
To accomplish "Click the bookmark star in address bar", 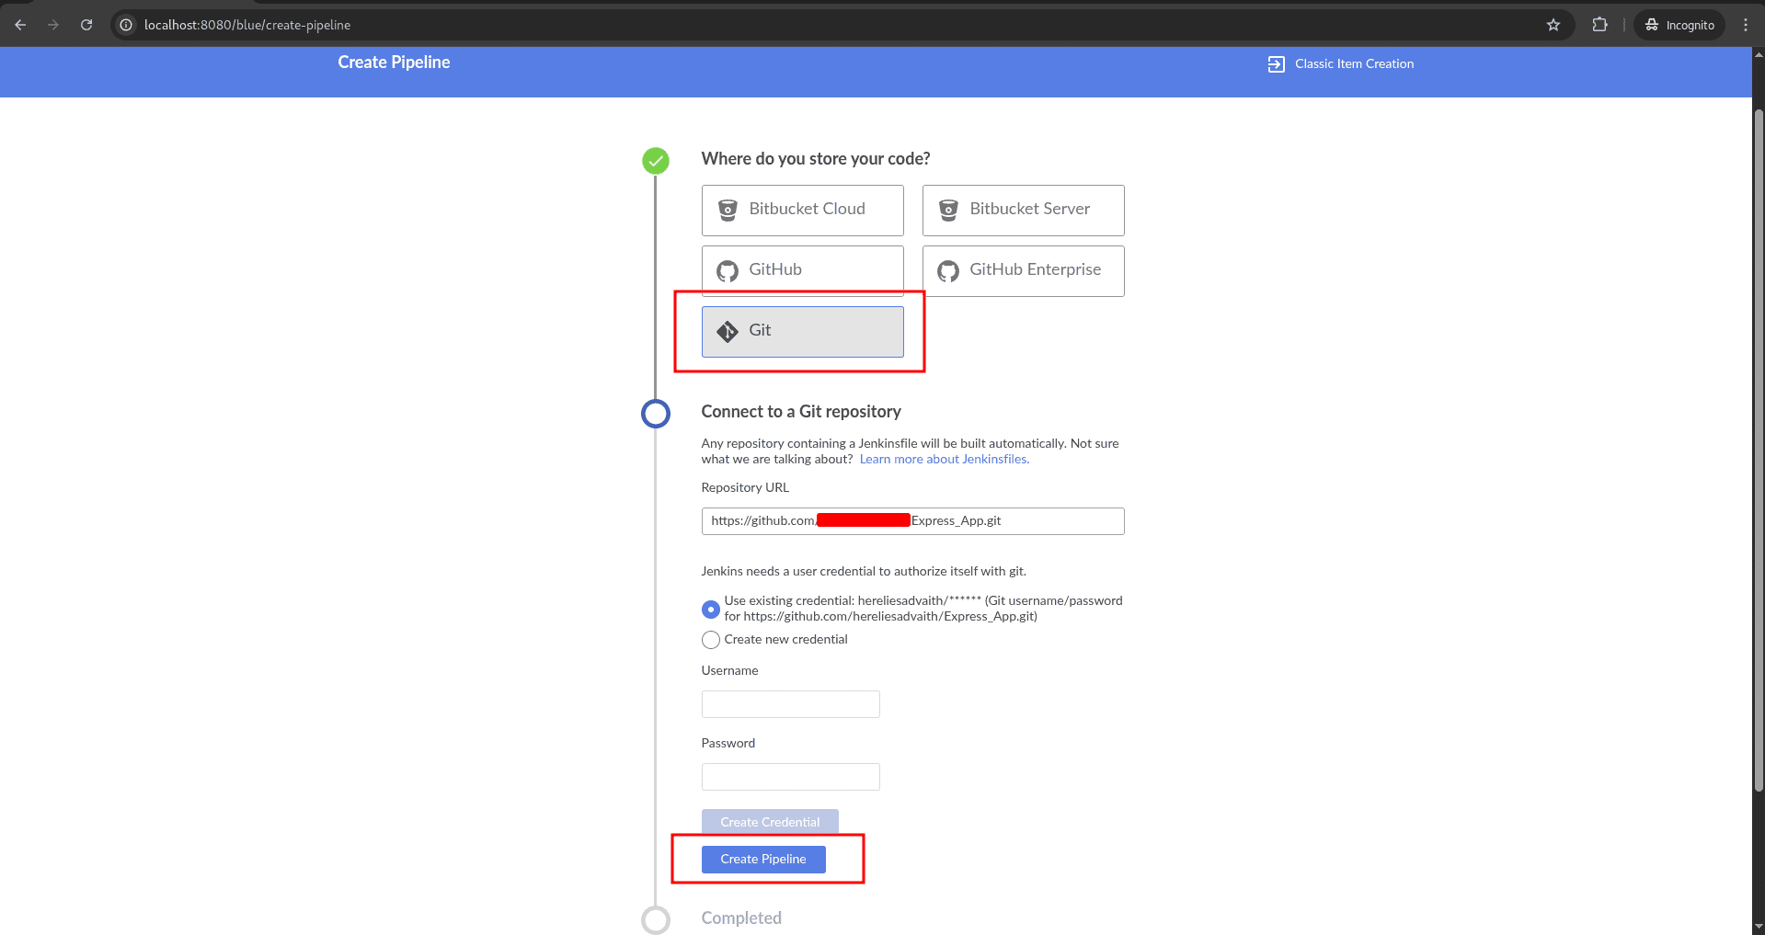I will [x=1554, y=25].
